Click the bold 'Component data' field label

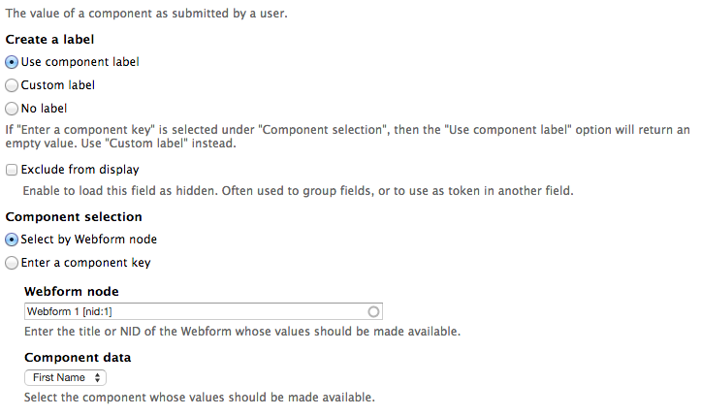pyautogui.click(x=78, y=357)
